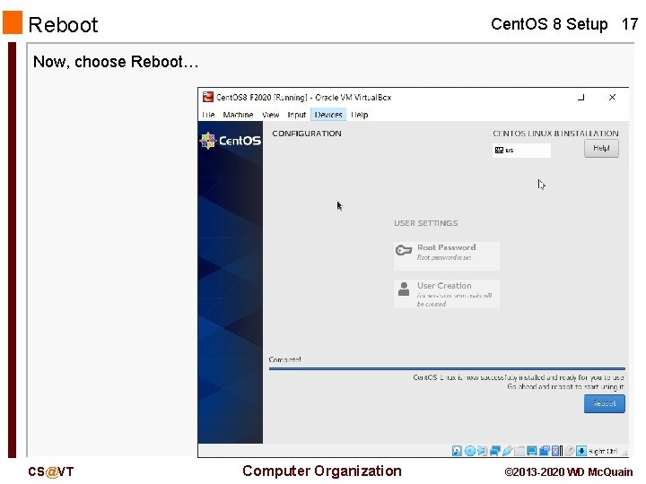Close the VirtualBox window
Viewport: 646px width, 484px height.
[612, 97]
